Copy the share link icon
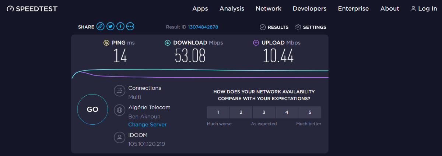 (x=101, y=26)
